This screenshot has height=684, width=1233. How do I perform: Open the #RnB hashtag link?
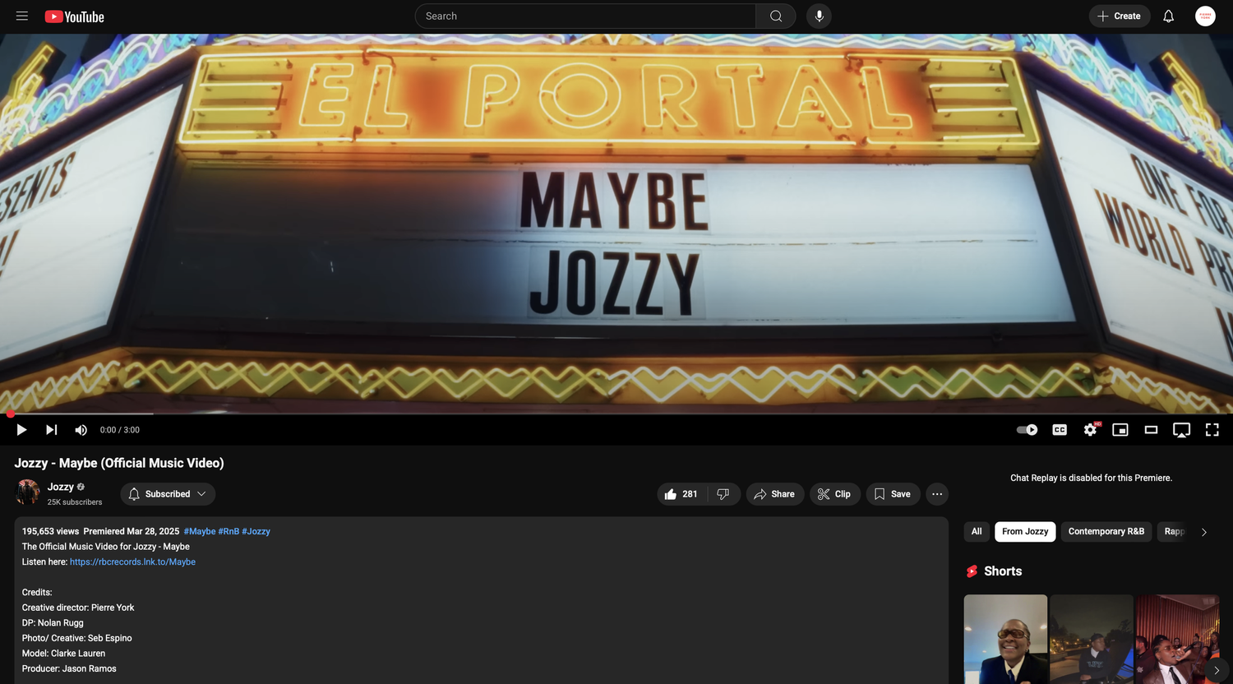tap(229, 531)
